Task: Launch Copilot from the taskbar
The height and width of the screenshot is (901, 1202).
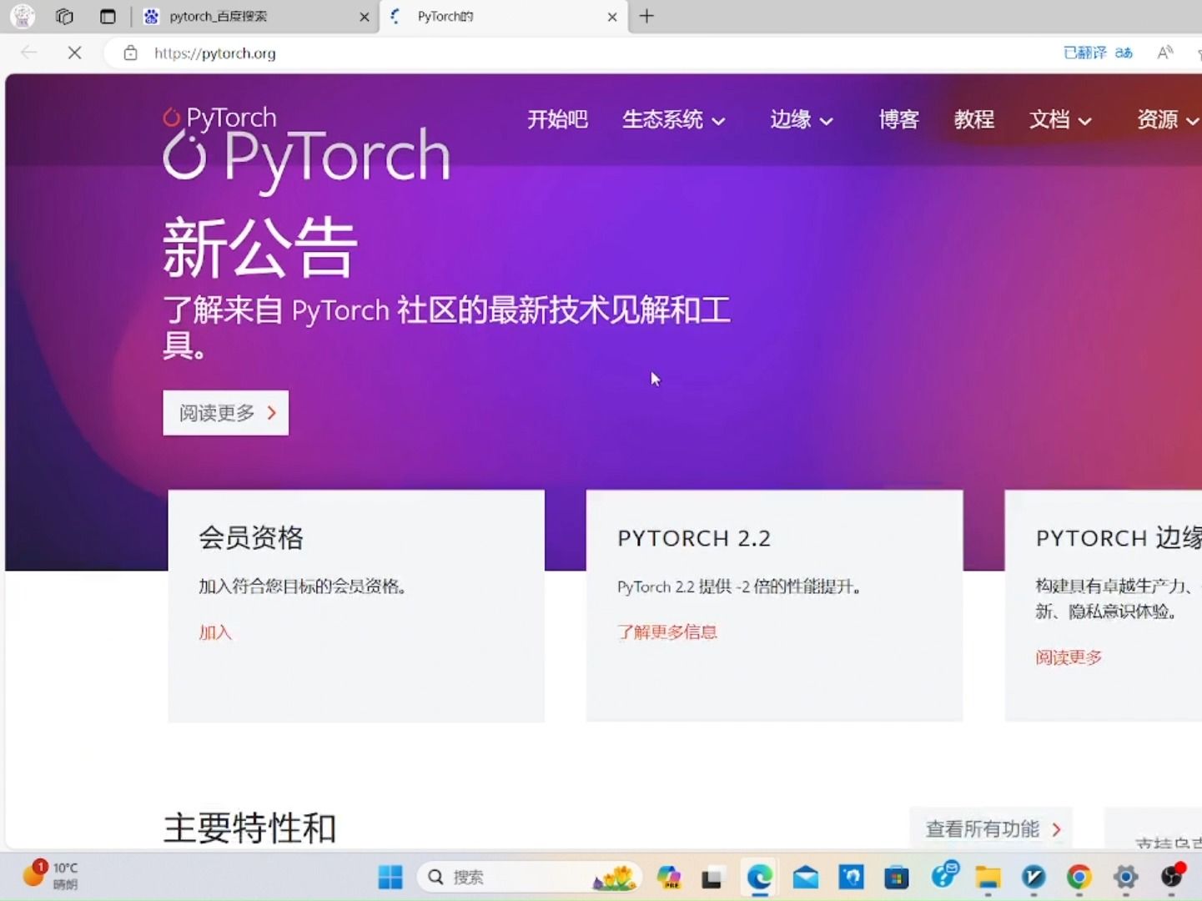Action: [668, 877]
